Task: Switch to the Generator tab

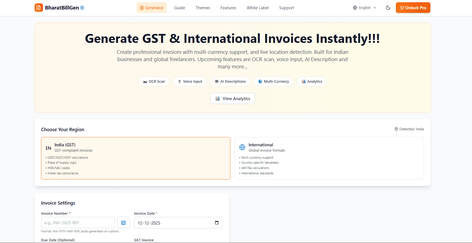Action: point(151,8)
